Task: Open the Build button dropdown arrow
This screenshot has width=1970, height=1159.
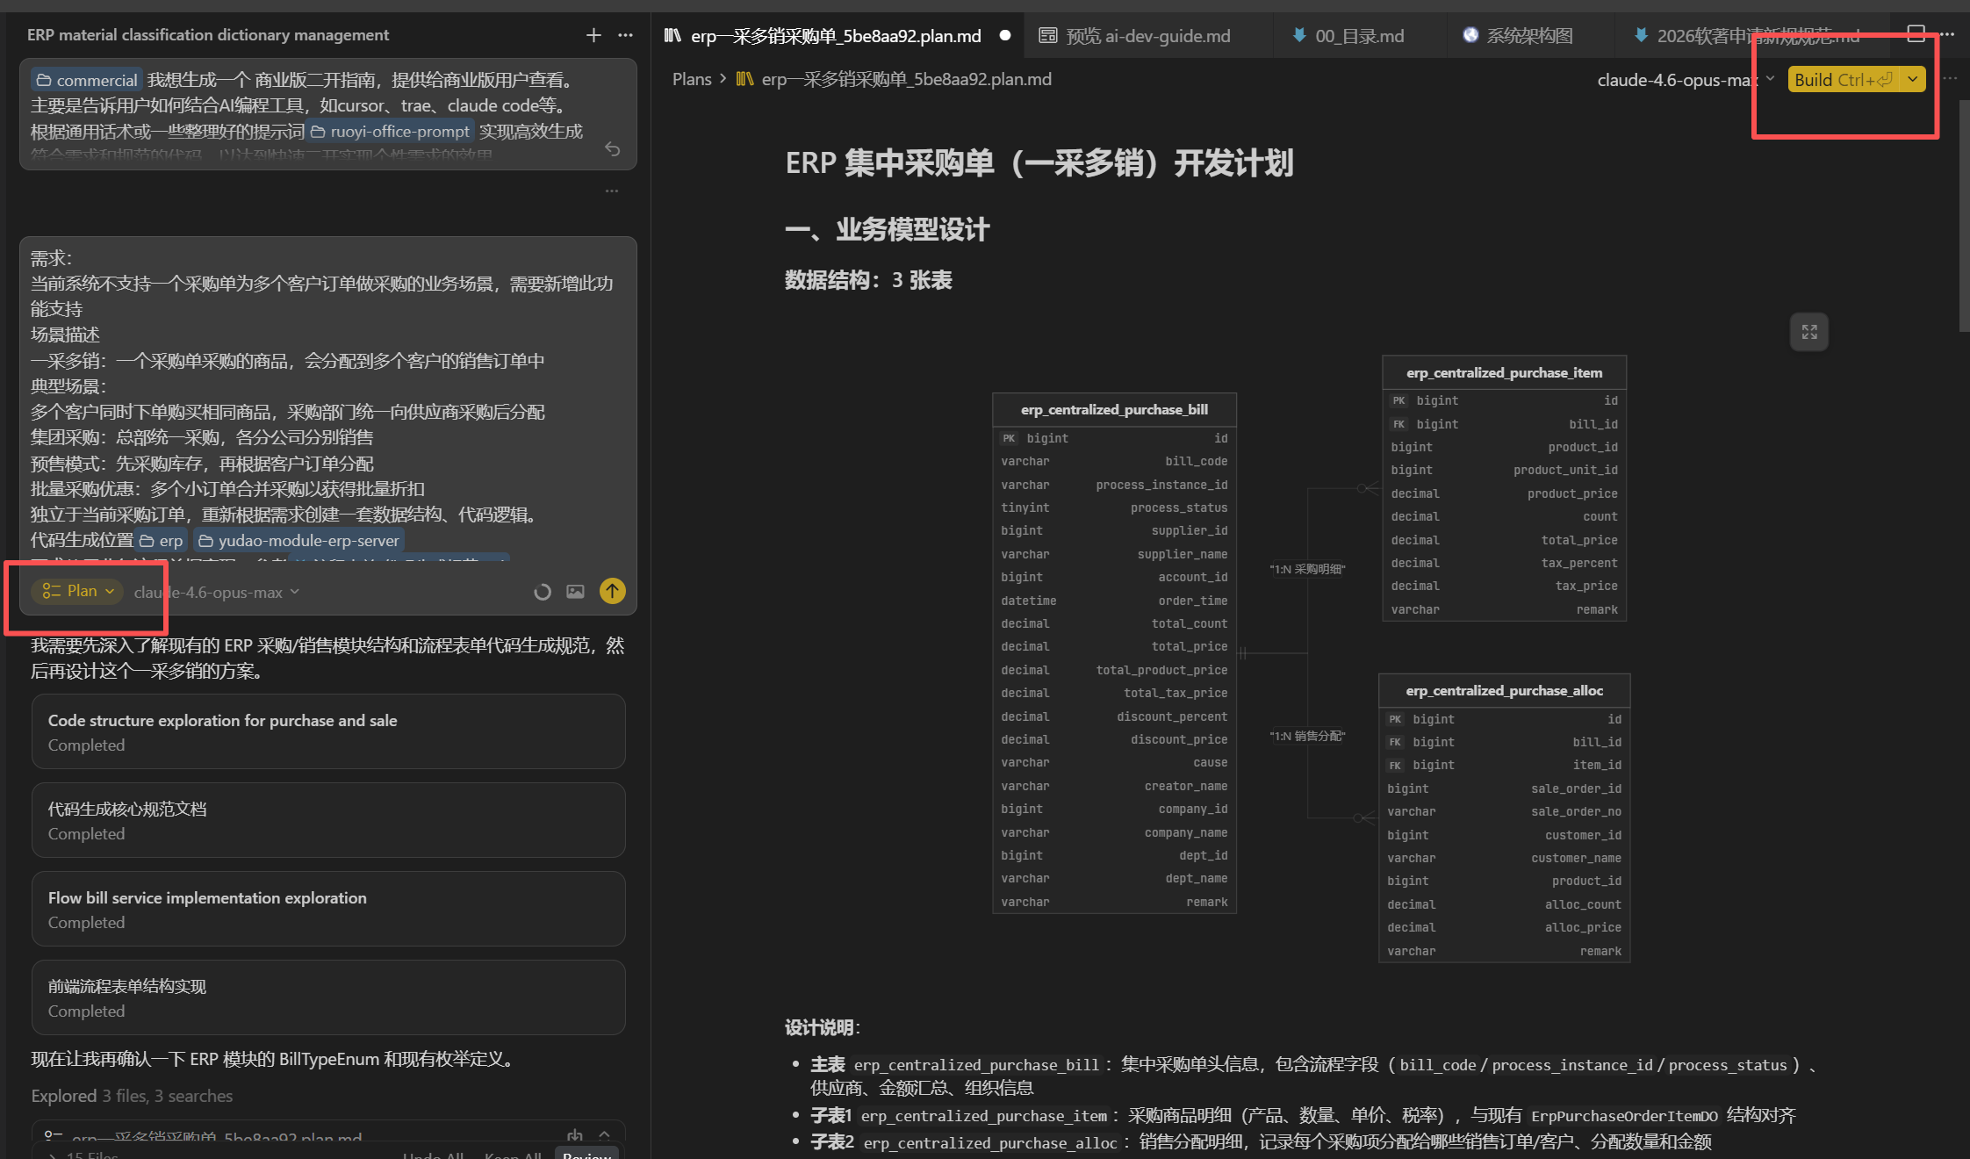Action: (x=1912, y=79)
